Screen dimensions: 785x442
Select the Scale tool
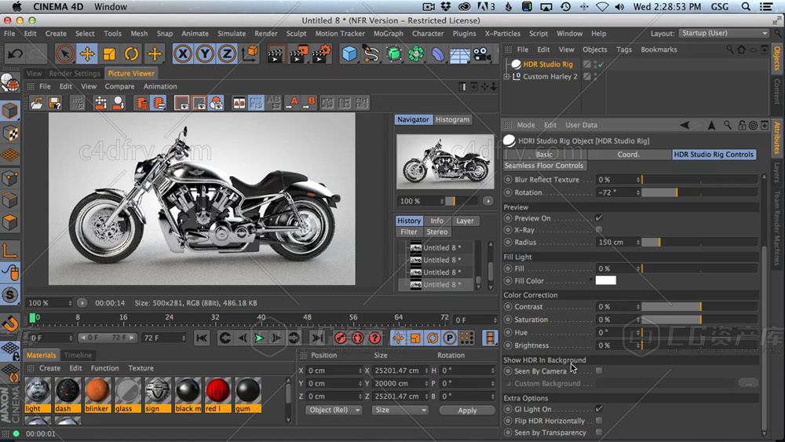pos(109,53)
